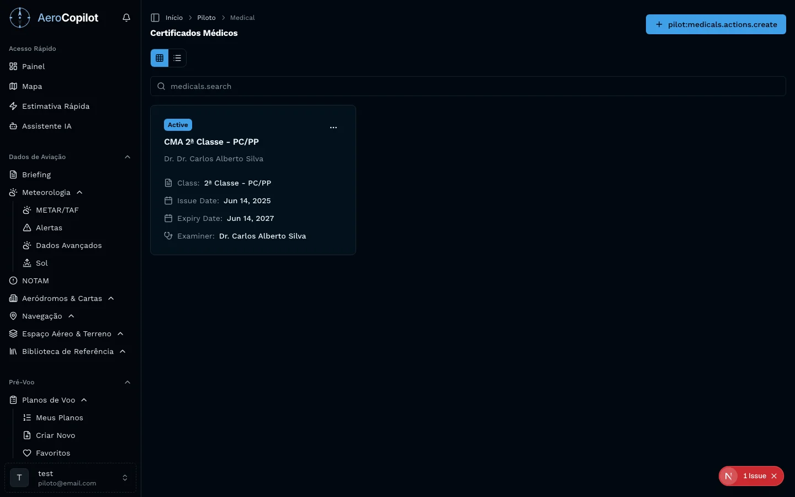Open the NOTAM page
795x497 pixels.
[35, 281]
